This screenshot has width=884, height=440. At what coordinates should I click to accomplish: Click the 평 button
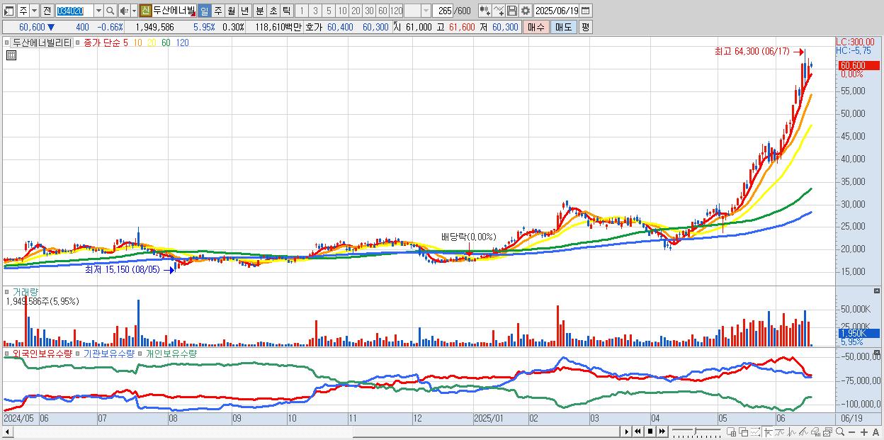(x=585, y=27)
